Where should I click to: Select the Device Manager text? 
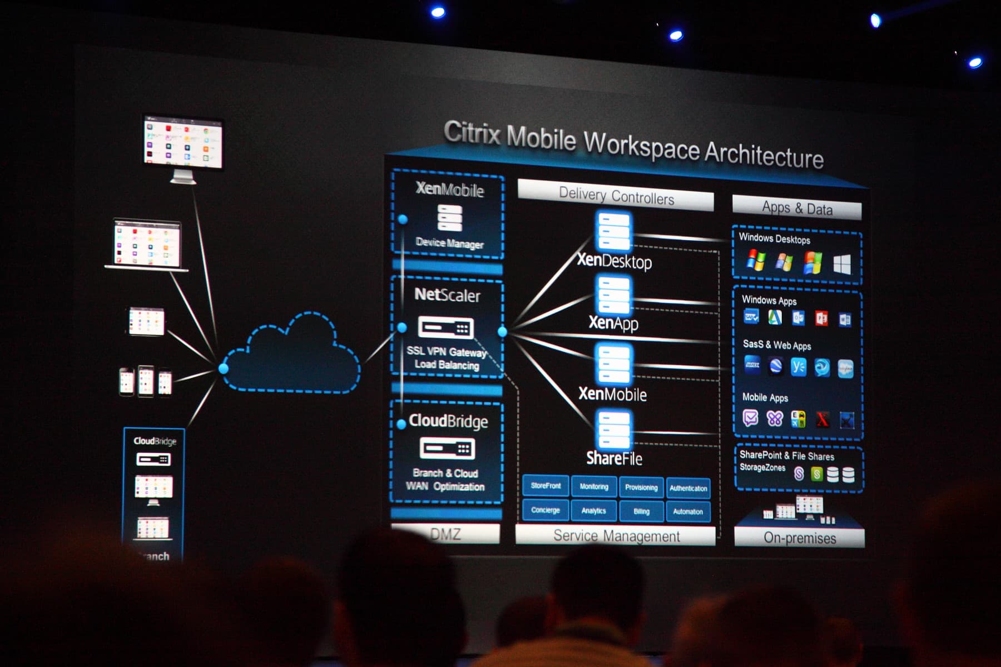449,243
